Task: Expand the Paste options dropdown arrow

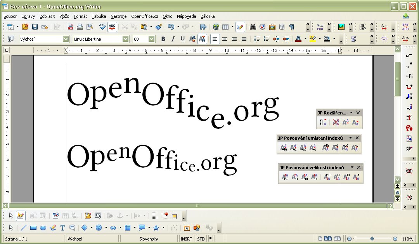Action: [151, 27]
